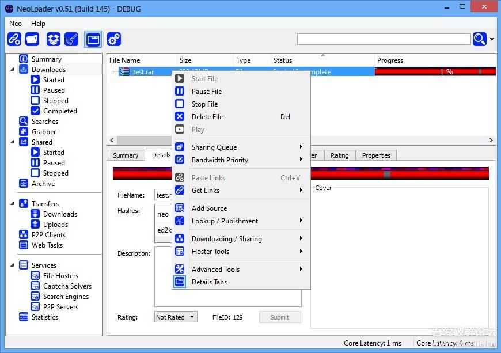Click the magnifier search icon
The image size is (501, 353).
click(x=479, y=39)
